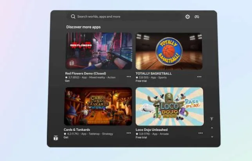Viewport: 252px width, 161px height.
Task: Open settings via the gear icon
Action: pos(187,17)
